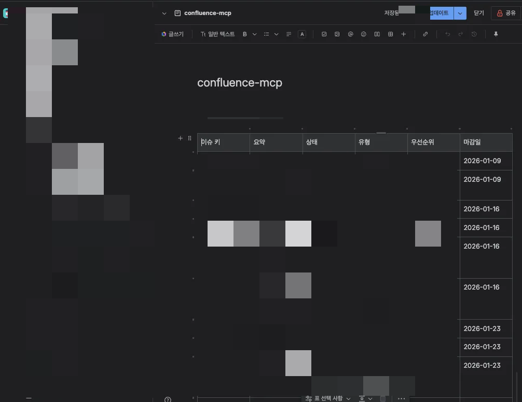Image resolution: width=522 pixels, height=402 pixels.
Task: Click the table column distribute icon
Action: coord(382,398)
